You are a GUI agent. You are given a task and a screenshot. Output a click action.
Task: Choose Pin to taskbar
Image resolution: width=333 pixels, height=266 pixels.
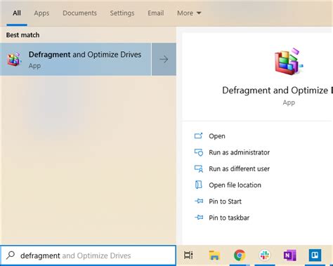tap(229, 218)
